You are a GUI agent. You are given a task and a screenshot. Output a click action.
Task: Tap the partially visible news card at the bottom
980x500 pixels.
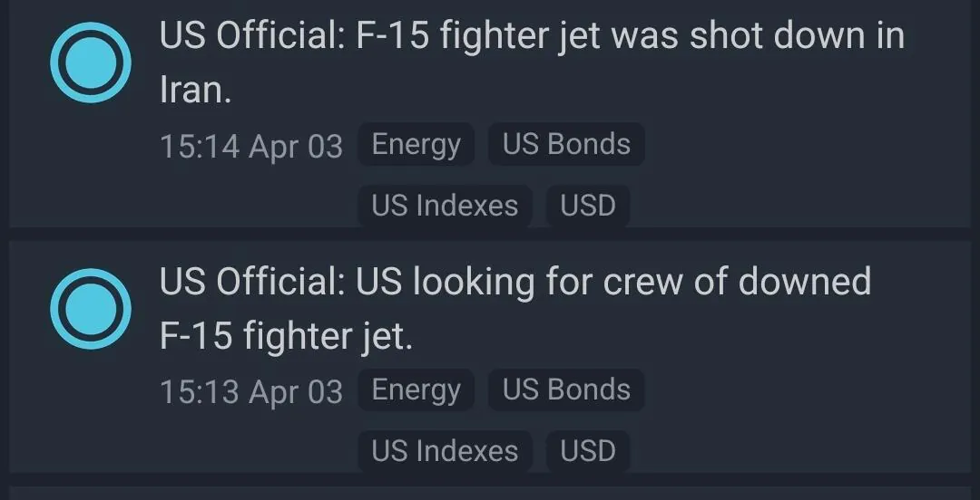coord(490,494)
